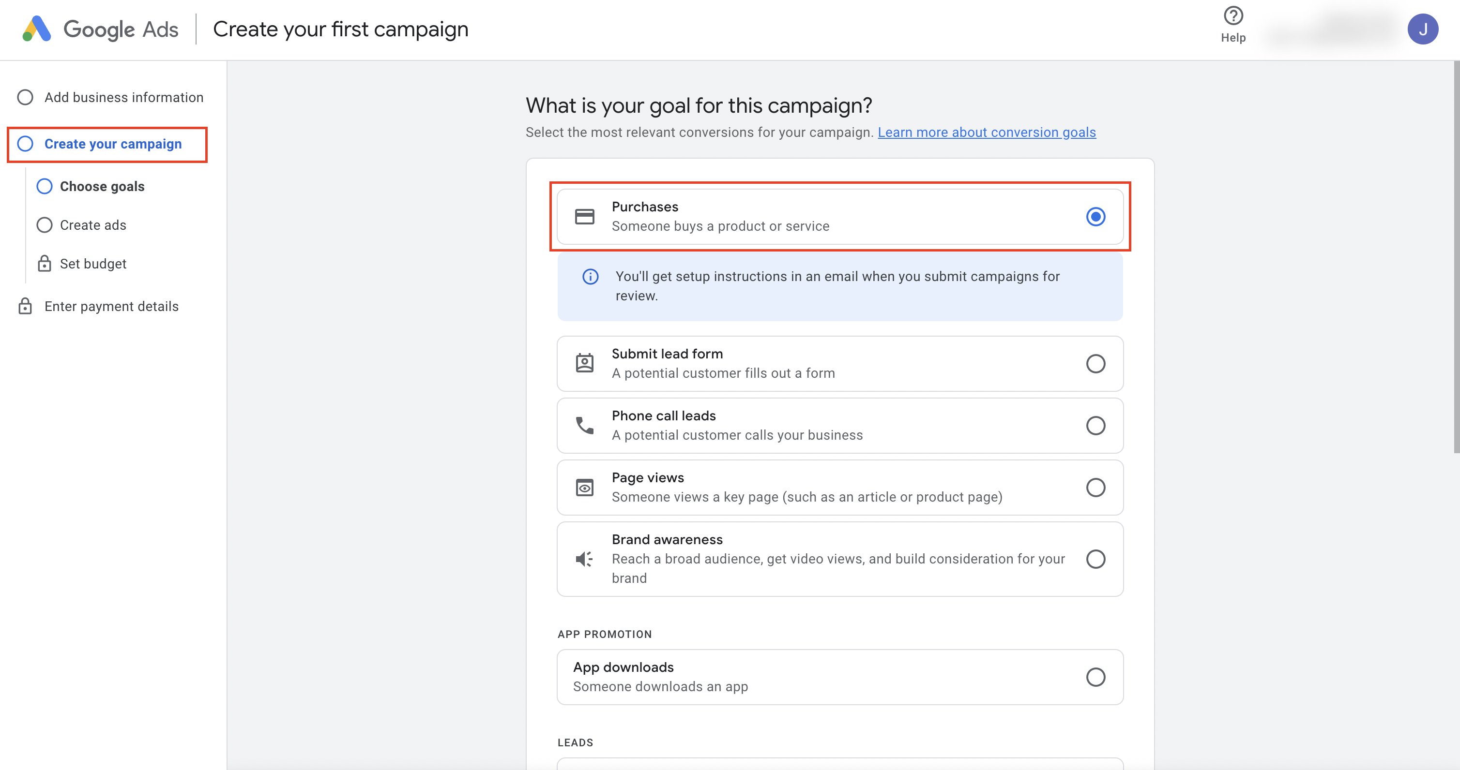Select the Phone call leads radio button

(1096, 425)
